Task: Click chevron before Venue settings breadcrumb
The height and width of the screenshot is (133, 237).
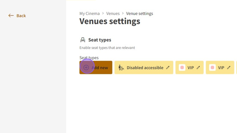Action: coord(123,13)
